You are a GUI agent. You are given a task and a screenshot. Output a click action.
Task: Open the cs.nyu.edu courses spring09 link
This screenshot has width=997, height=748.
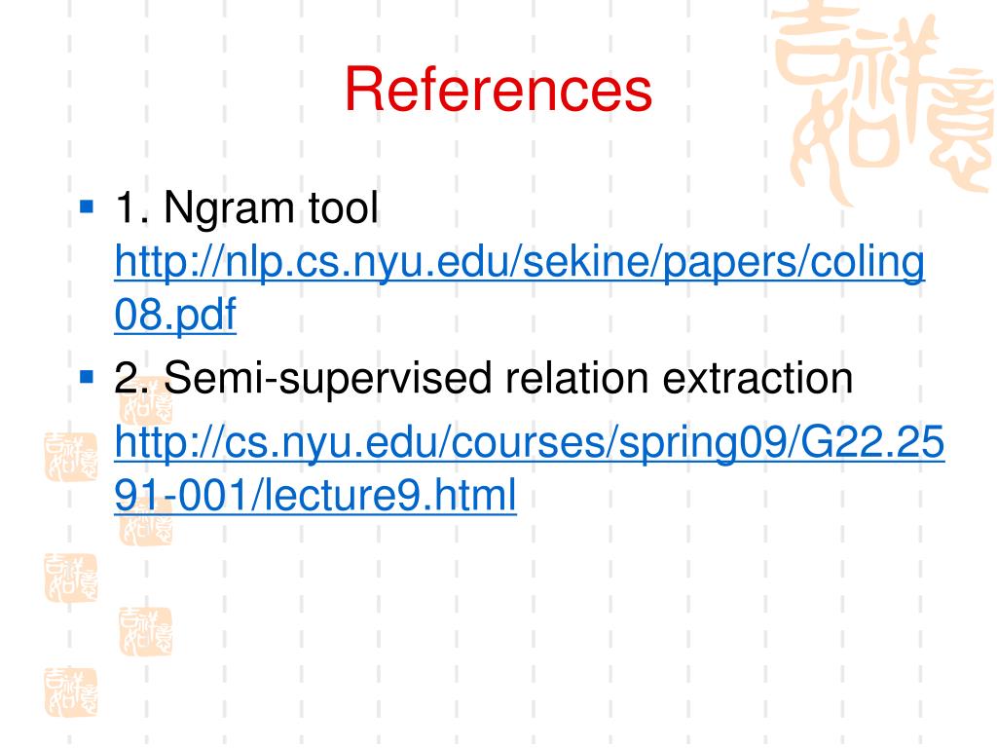(530, 443)
